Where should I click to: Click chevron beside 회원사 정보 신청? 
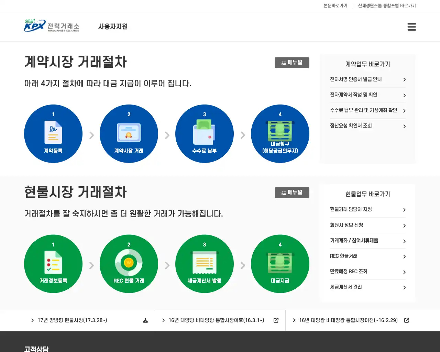[404, 226]
